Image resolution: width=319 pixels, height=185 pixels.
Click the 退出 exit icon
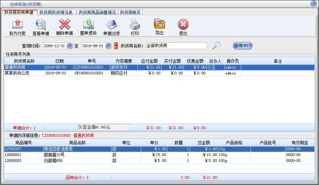183,25
